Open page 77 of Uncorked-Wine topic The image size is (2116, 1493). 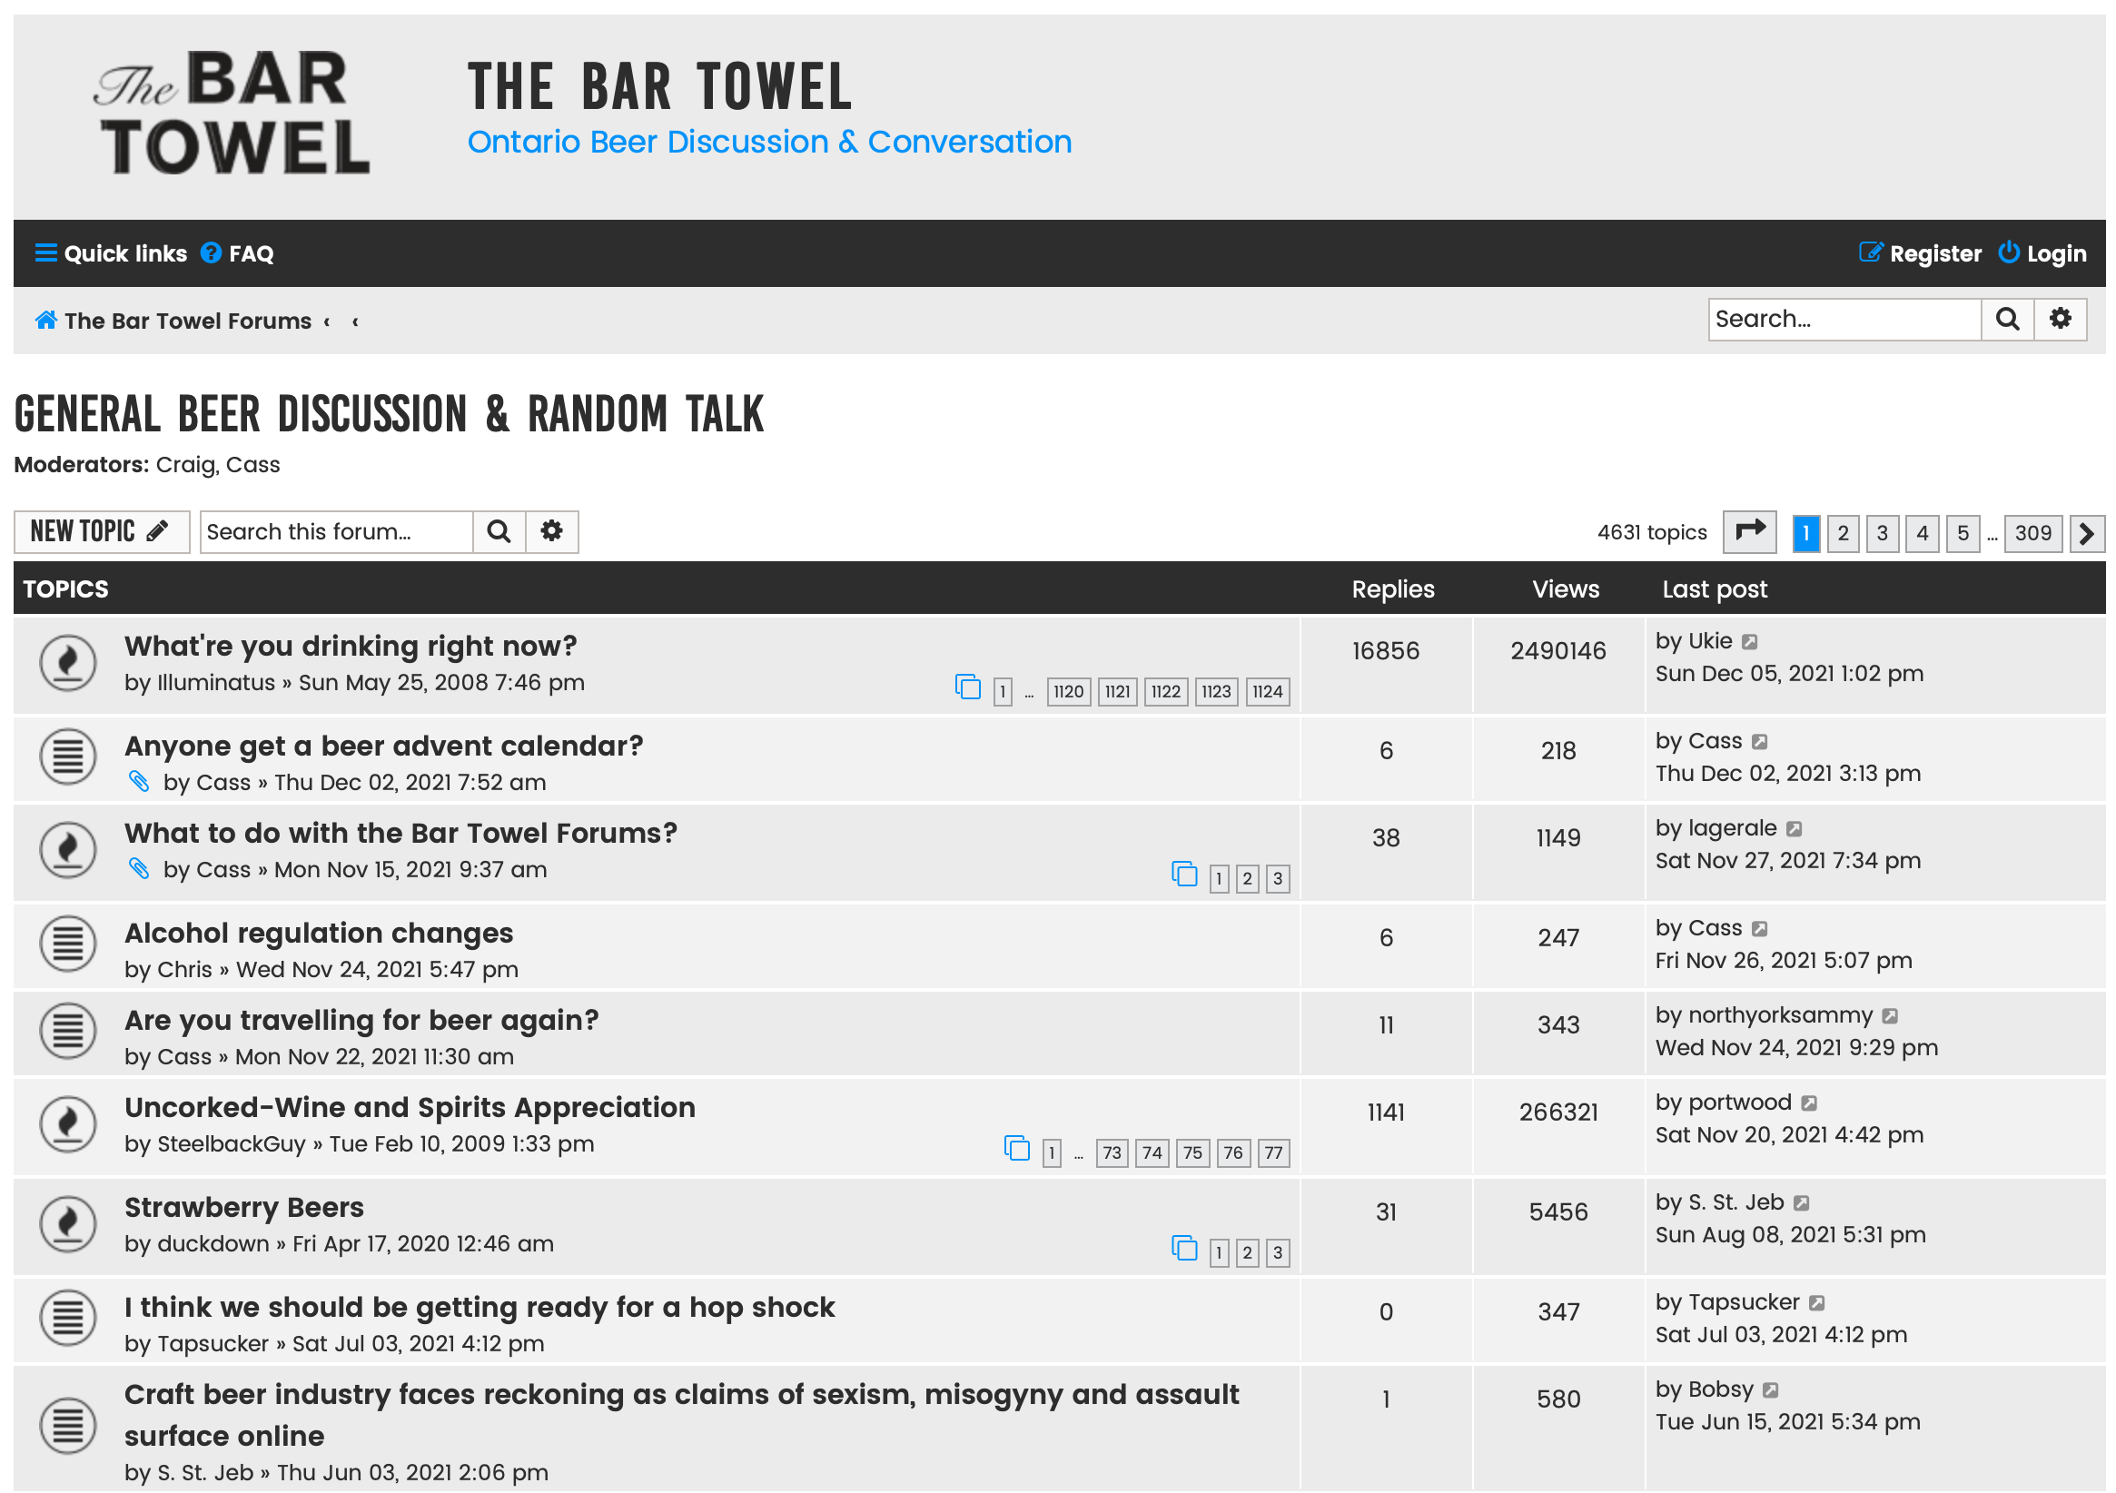point(1273,1154)
